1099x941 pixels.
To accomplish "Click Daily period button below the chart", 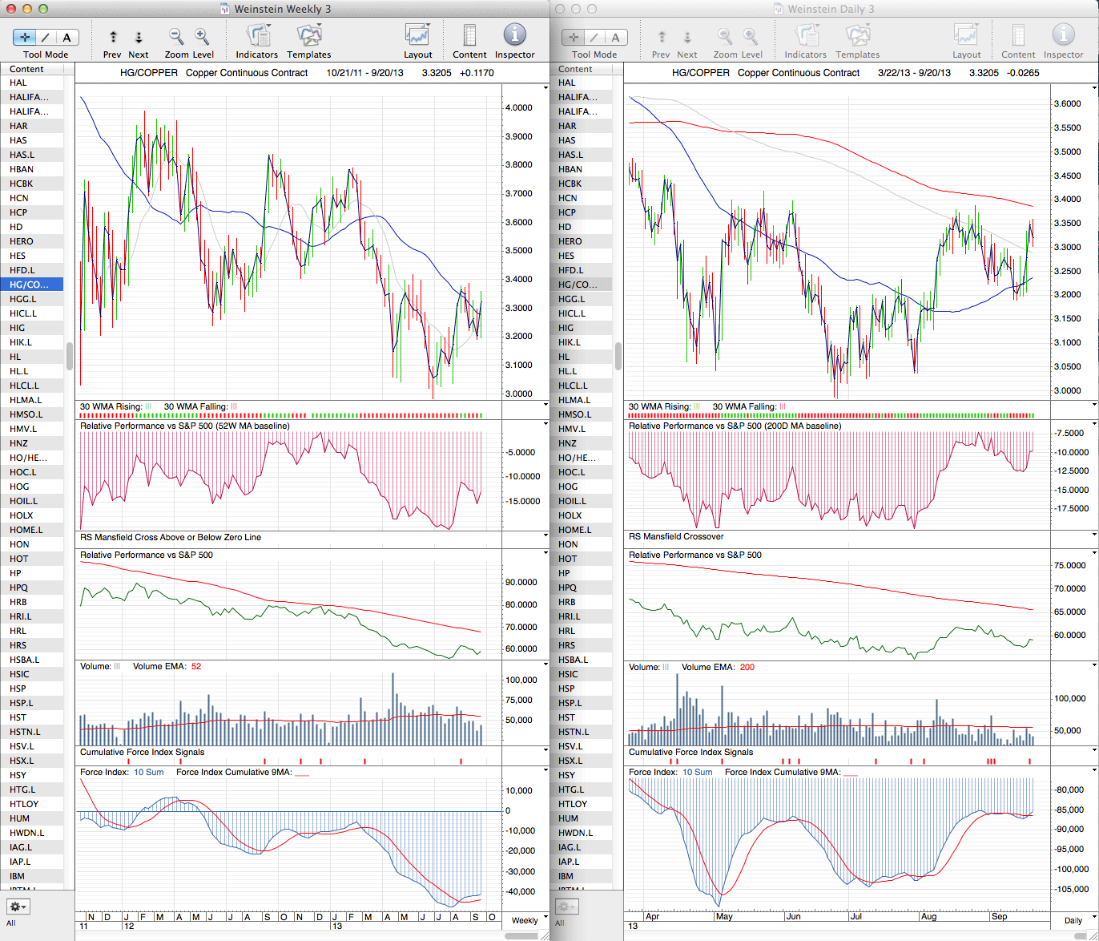I will [x=1073, y=920].
